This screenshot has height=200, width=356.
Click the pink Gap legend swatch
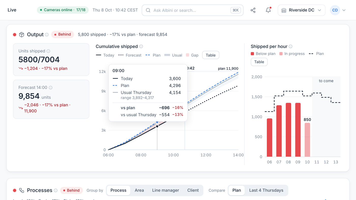pos(187,55)
